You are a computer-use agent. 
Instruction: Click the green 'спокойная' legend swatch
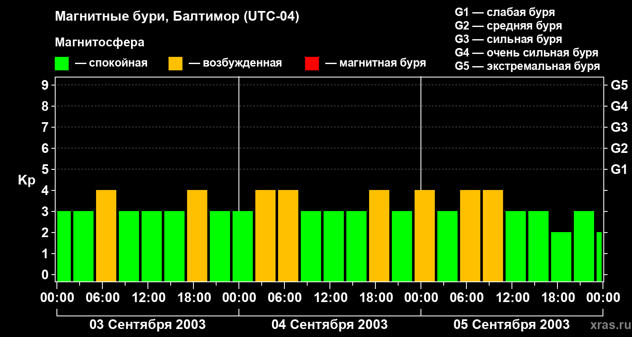[62, 64]
